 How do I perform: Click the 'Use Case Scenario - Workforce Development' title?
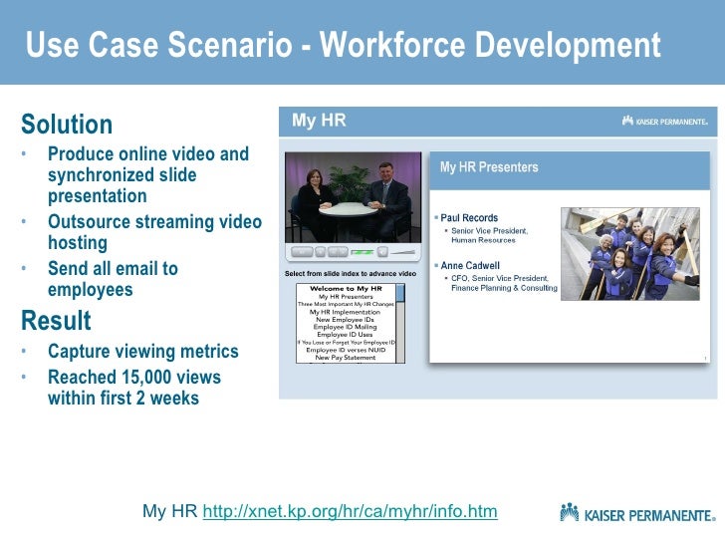point(343,45)
